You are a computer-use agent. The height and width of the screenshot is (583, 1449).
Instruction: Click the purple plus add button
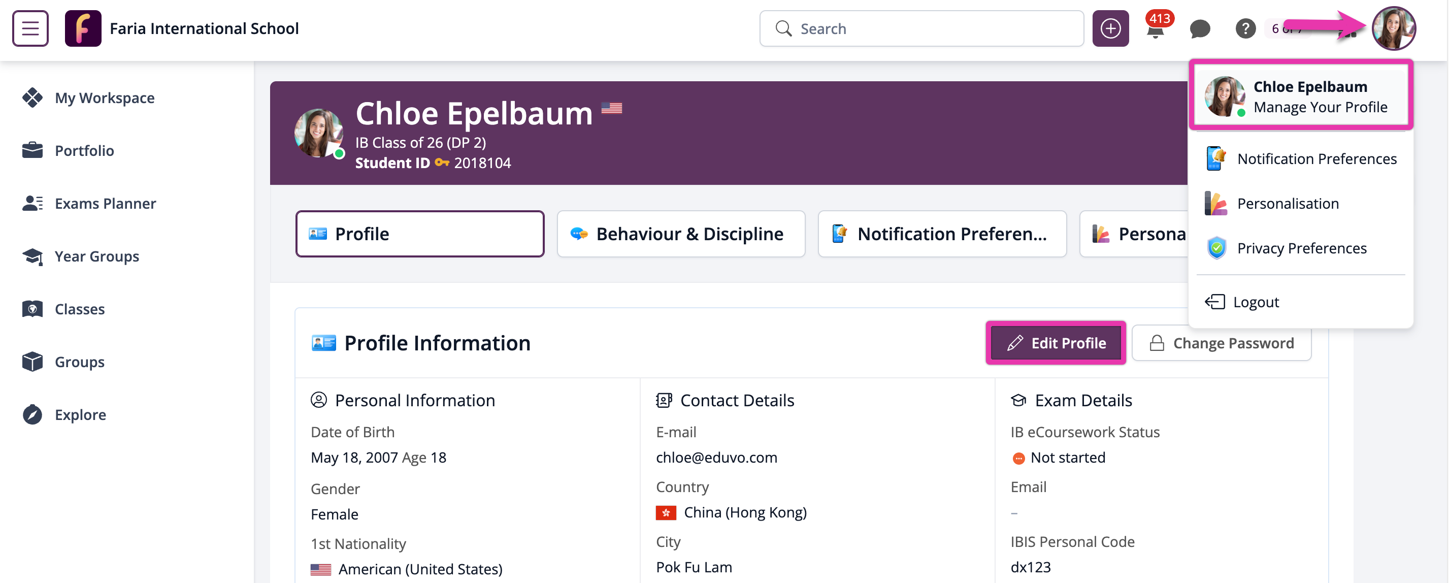[x=1110, y=29]
